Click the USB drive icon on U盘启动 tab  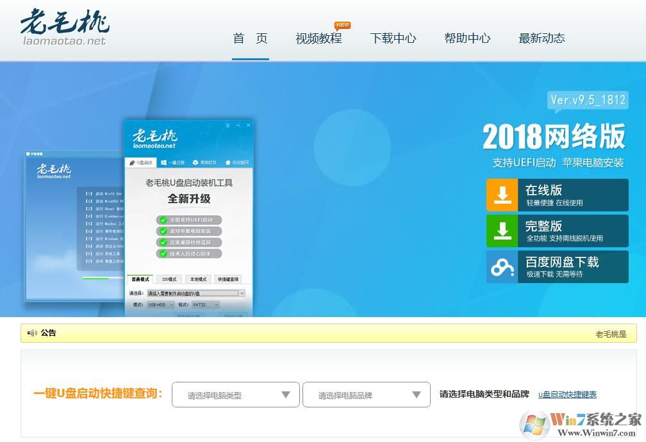click(133, 162)
